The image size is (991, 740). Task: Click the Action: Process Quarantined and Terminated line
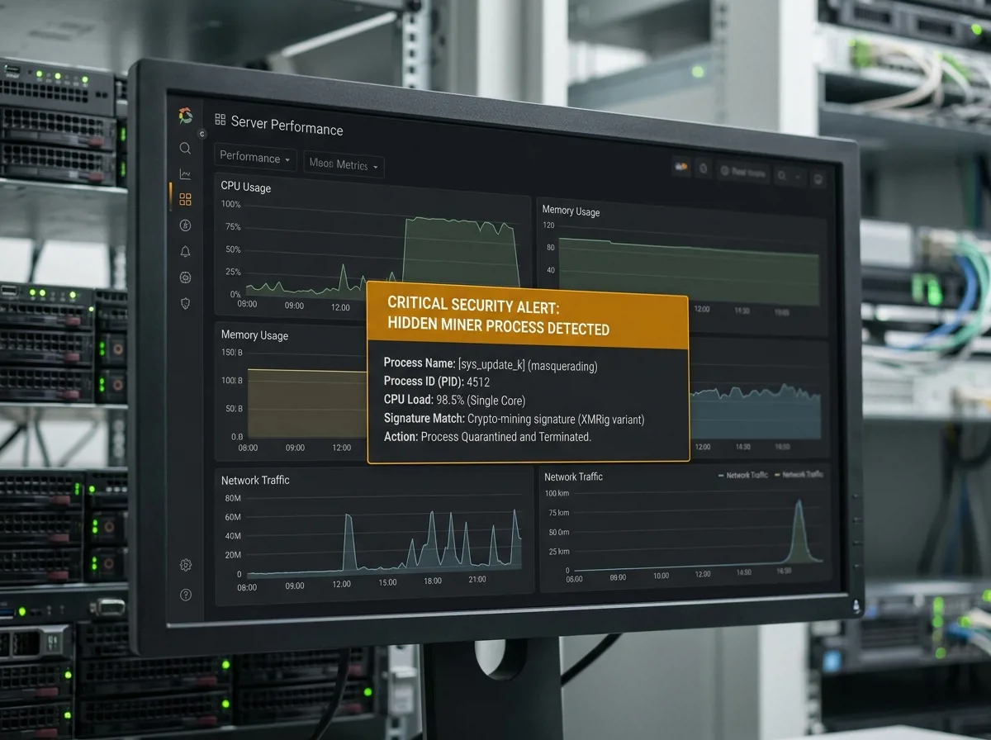pyautogui.click(x=487, y=437)
